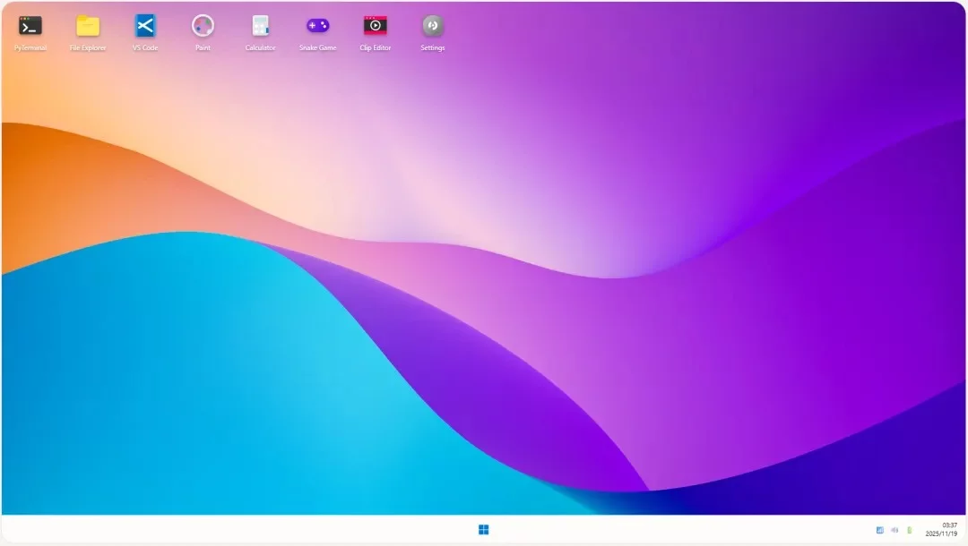The height and width of the screenshot is (546, 968).
Task: Click the Windows Start button
Action: pos(483,529)
